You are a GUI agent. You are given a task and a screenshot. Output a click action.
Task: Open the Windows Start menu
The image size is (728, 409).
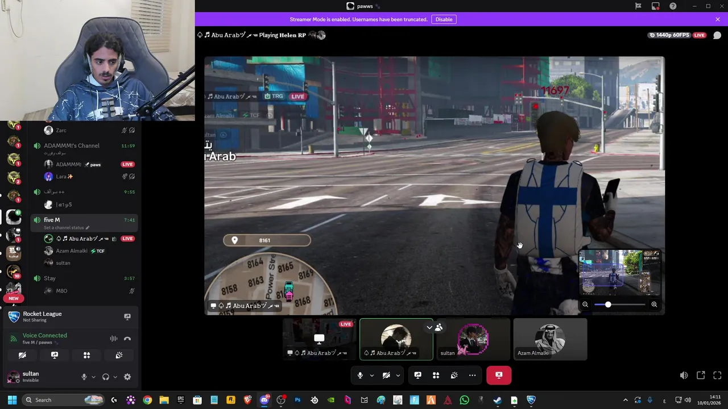tap(12, 400)
